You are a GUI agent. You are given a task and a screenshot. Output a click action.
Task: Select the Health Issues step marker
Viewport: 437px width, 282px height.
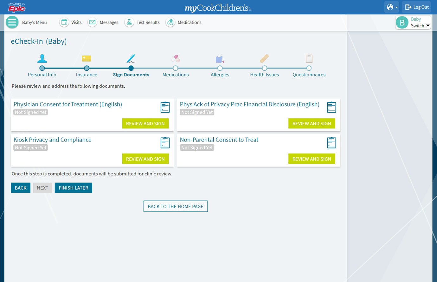point(264,68)
